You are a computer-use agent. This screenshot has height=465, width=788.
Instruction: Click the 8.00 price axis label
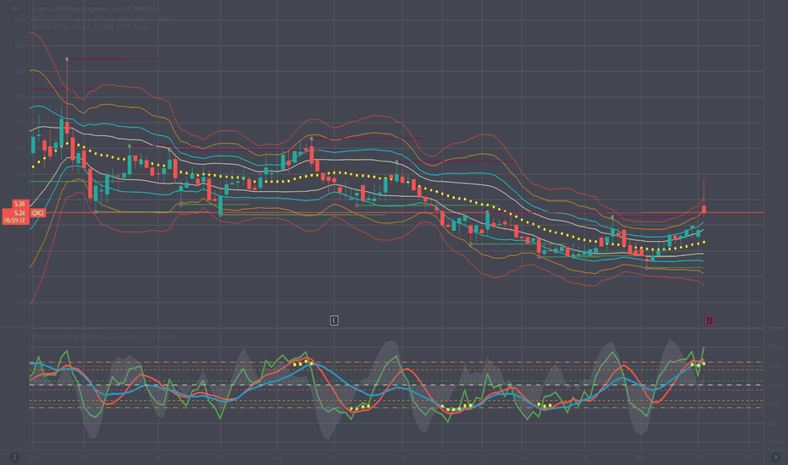20,71
